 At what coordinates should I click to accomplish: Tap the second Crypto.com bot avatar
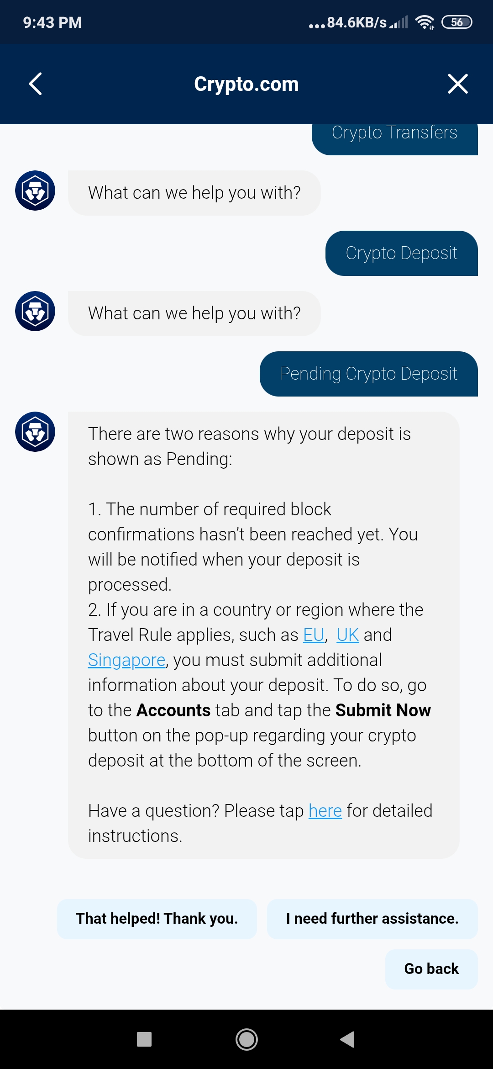click(35, 311)
